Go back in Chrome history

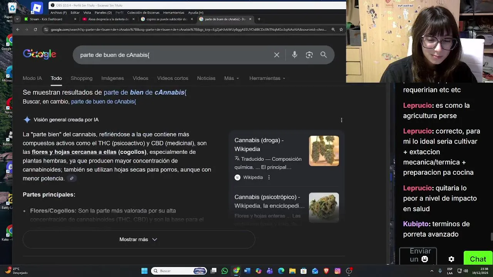tap(18, 29)
